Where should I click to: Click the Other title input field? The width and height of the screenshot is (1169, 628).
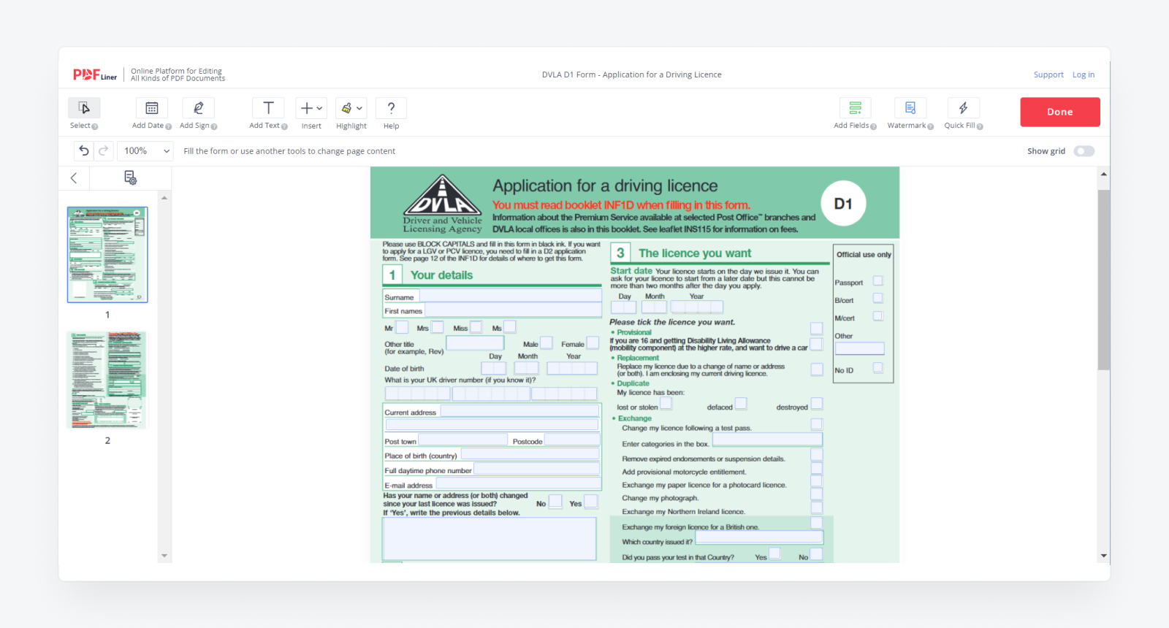475,343
